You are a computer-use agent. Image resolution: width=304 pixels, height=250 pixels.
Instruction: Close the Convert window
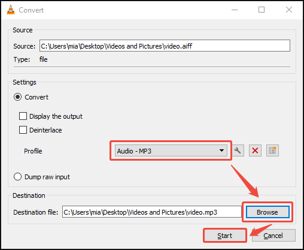click(289, 10)
